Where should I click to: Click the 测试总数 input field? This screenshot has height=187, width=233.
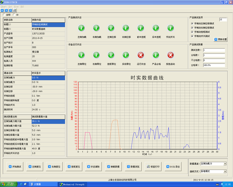(x=214, y=50)
